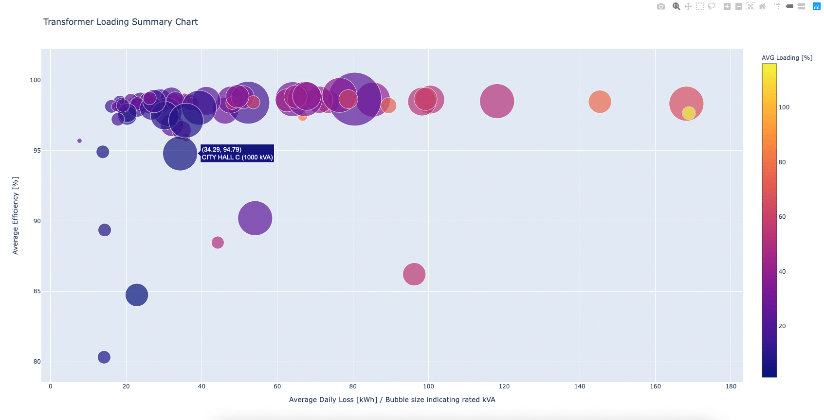The image size is (824, 420).
Task: Choose the Lasso Select tool
Action: click(x=712, y=6)
